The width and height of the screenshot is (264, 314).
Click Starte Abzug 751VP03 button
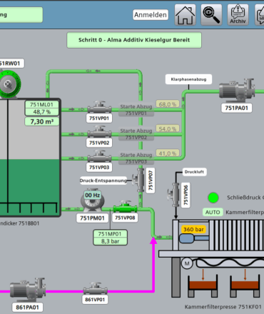[x=136, y=158]
